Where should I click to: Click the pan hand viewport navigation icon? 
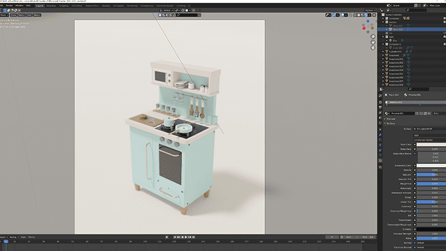click(373, 42)
